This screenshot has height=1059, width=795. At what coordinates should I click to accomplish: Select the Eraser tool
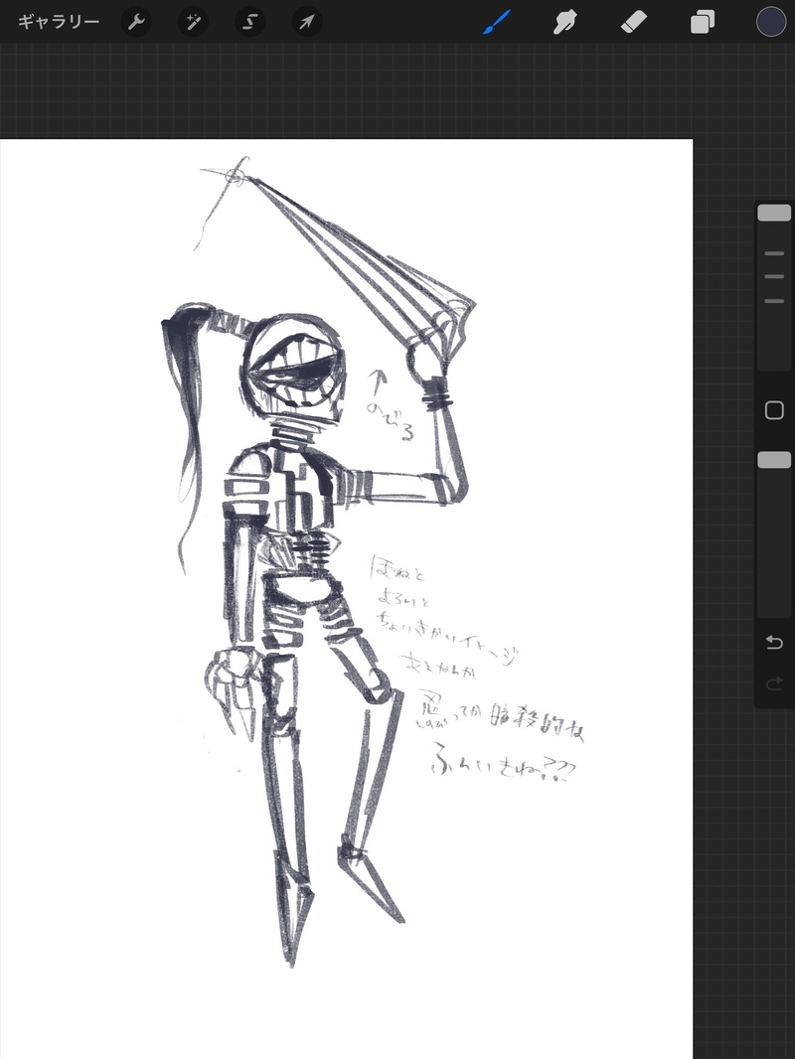[634, 22]
